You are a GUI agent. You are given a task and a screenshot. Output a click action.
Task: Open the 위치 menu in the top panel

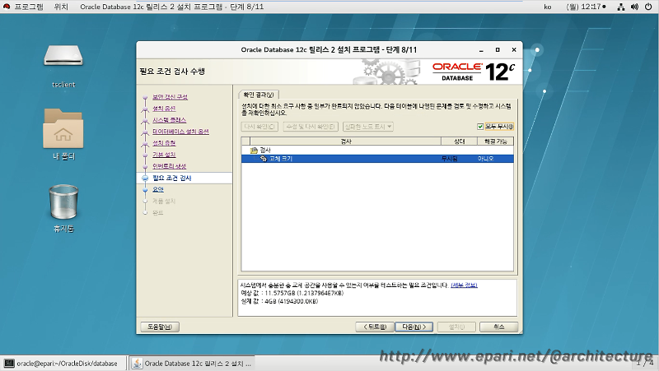point(61,7)
